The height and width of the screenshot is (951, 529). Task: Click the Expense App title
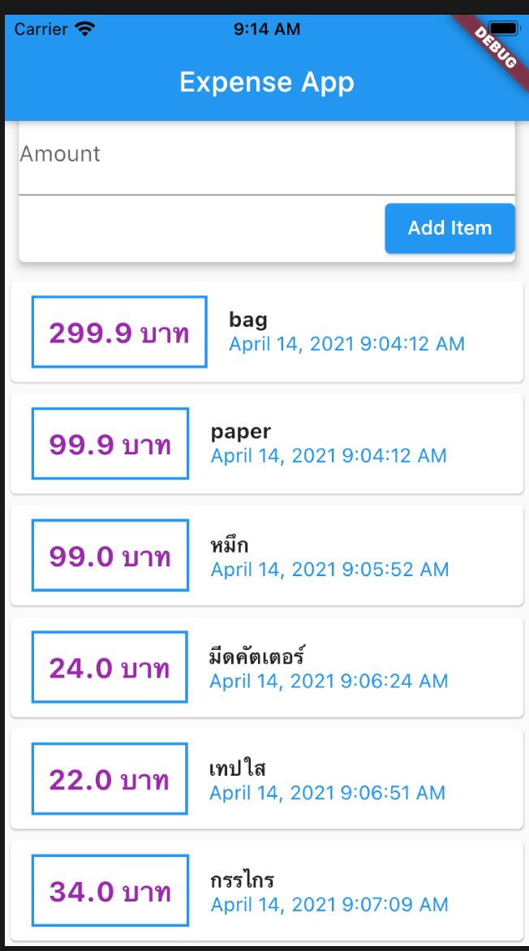[266, 83]
